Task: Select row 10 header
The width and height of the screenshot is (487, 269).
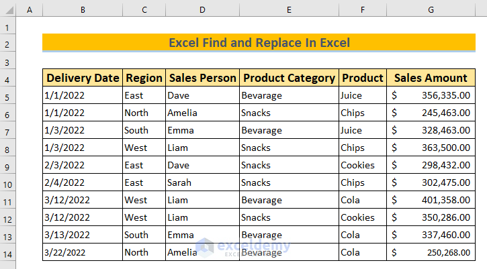Action: (8, 182)
